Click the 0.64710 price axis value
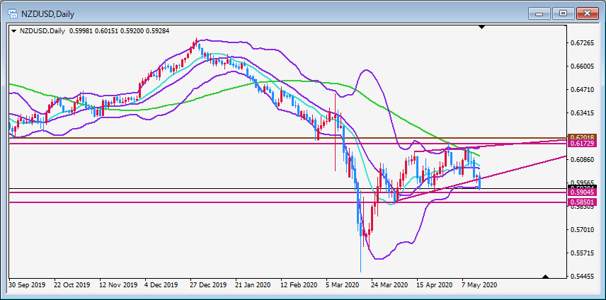The width and height of the screenshot is (606, 300). pyautogui.click(x=582, y=90)
